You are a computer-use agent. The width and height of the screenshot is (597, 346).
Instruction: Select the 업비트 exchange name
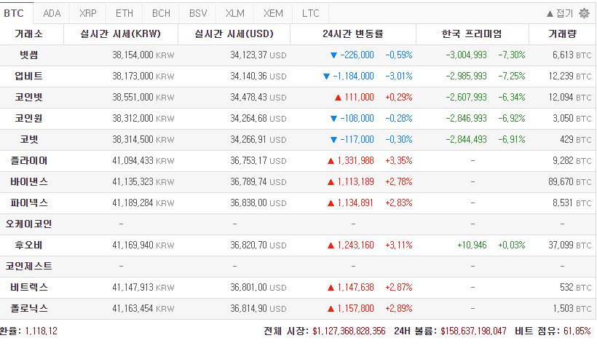pyautogui.click(x=29, y=76)
